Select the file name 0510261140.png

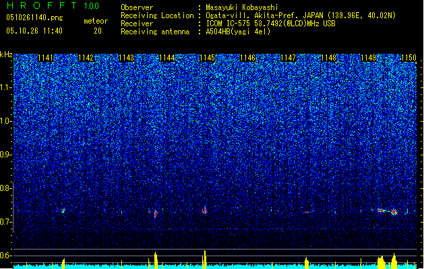tap(34, 17)
